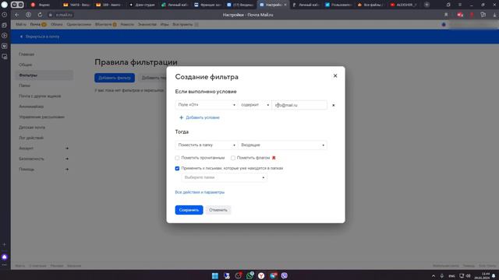Click 'Добавить условие' link

[x=203, y=117]
